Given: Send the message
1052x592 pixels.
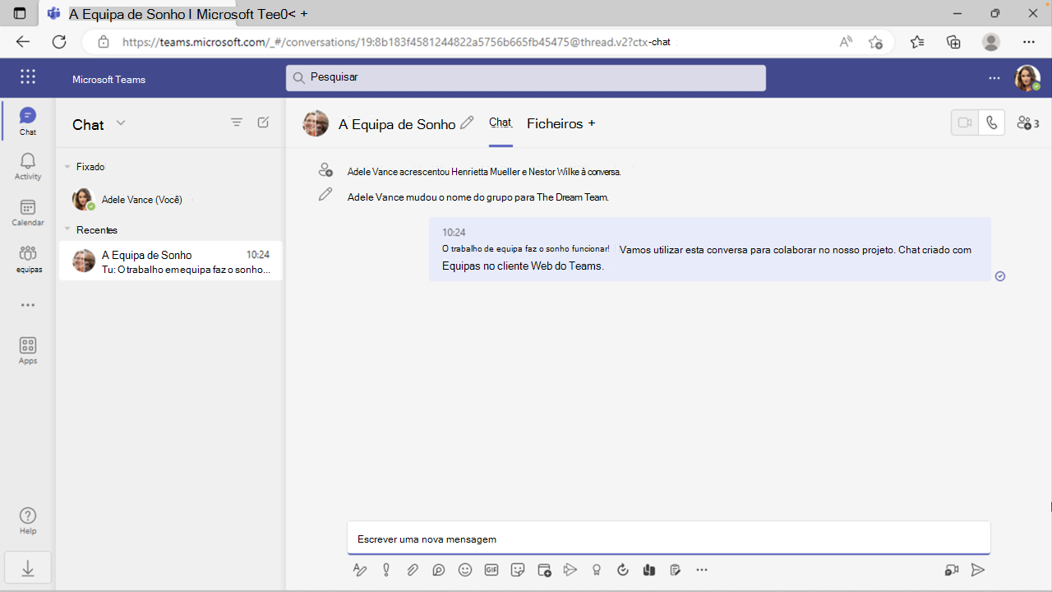Looking at the screenshot, I should point(978,570).
